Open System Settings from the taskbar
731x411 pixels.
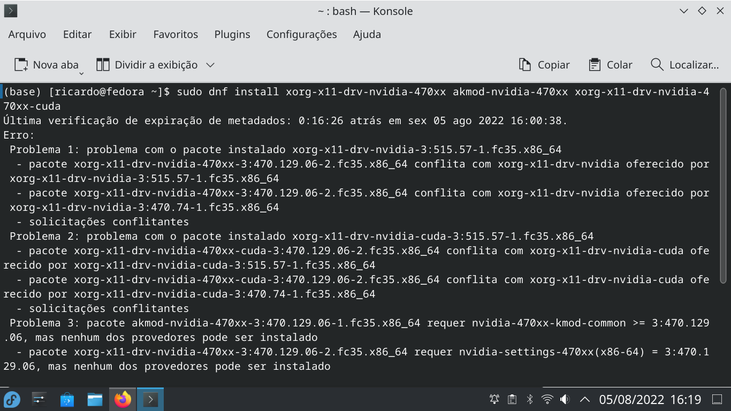click(x=39, y=399)
